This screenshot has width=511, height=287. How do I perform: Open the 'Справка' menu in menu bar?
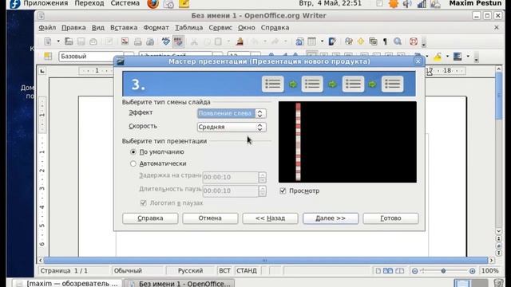click(275, 28)
